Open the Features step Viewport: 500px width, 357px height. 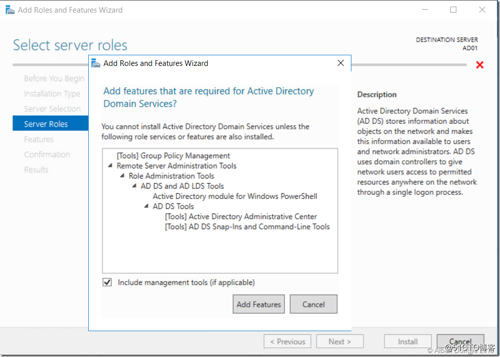pos(39,139)
